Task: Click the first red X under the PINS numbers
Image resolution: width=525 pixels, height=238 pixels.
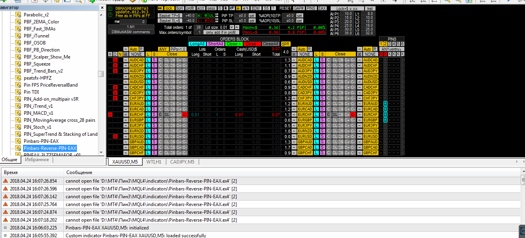Action: point(381,54)
